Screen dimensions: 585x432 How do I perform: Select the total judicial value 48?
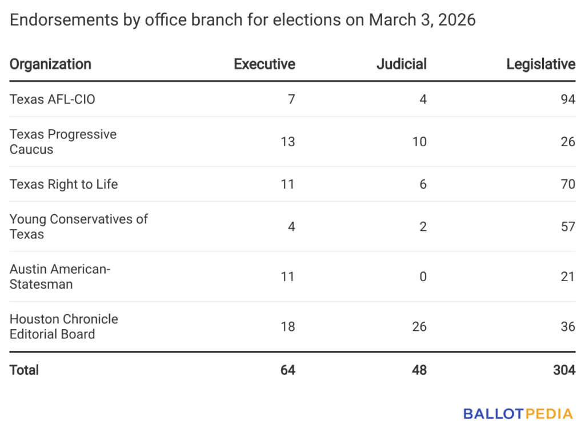click(419, 370)
